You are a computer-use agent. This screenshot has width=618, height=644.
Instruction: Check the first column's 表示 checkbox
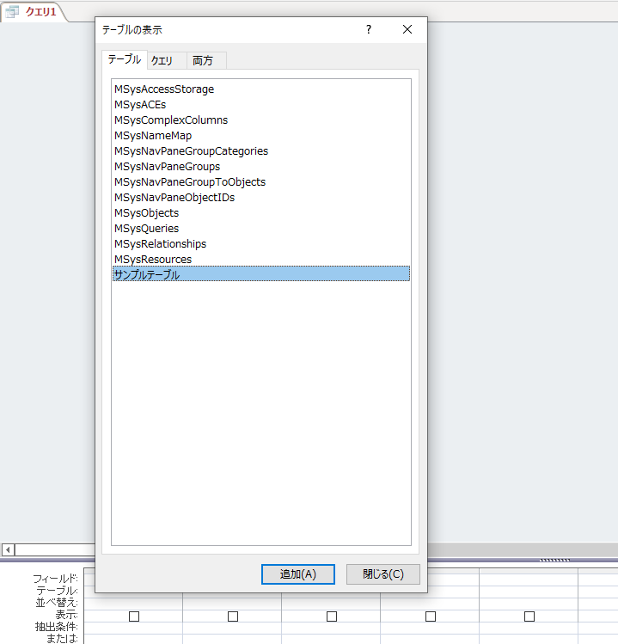click(134, 616)
